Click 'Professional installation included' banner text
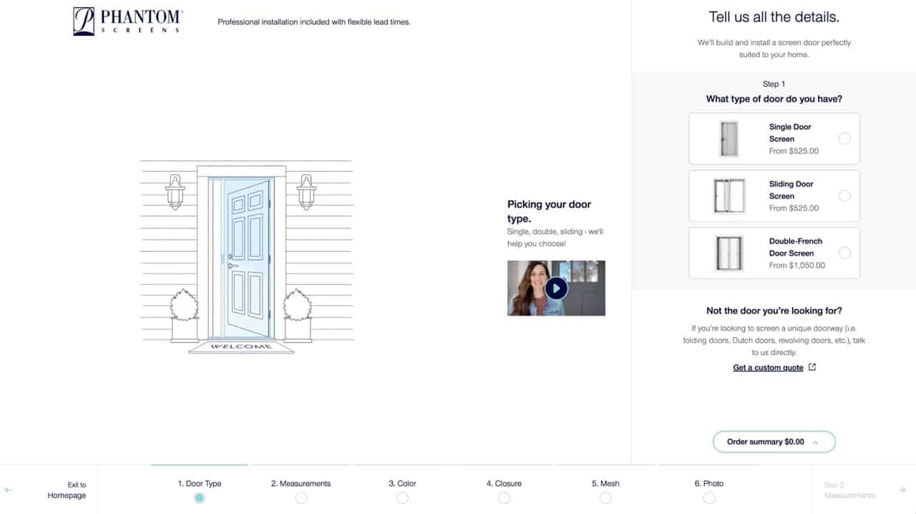The image size is (916, 514). tap(313, 22)
